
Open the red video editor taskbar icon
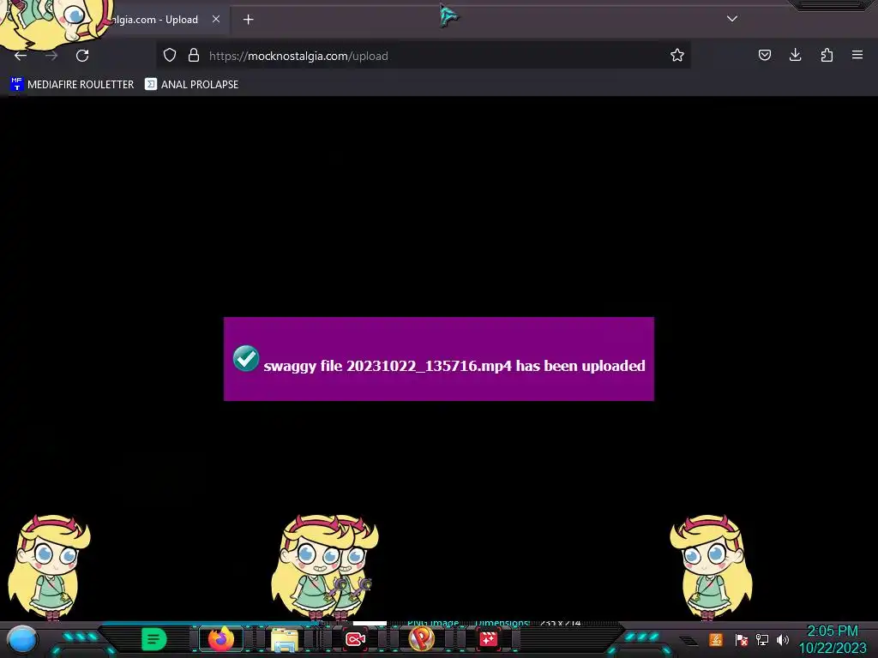(488, 639)
